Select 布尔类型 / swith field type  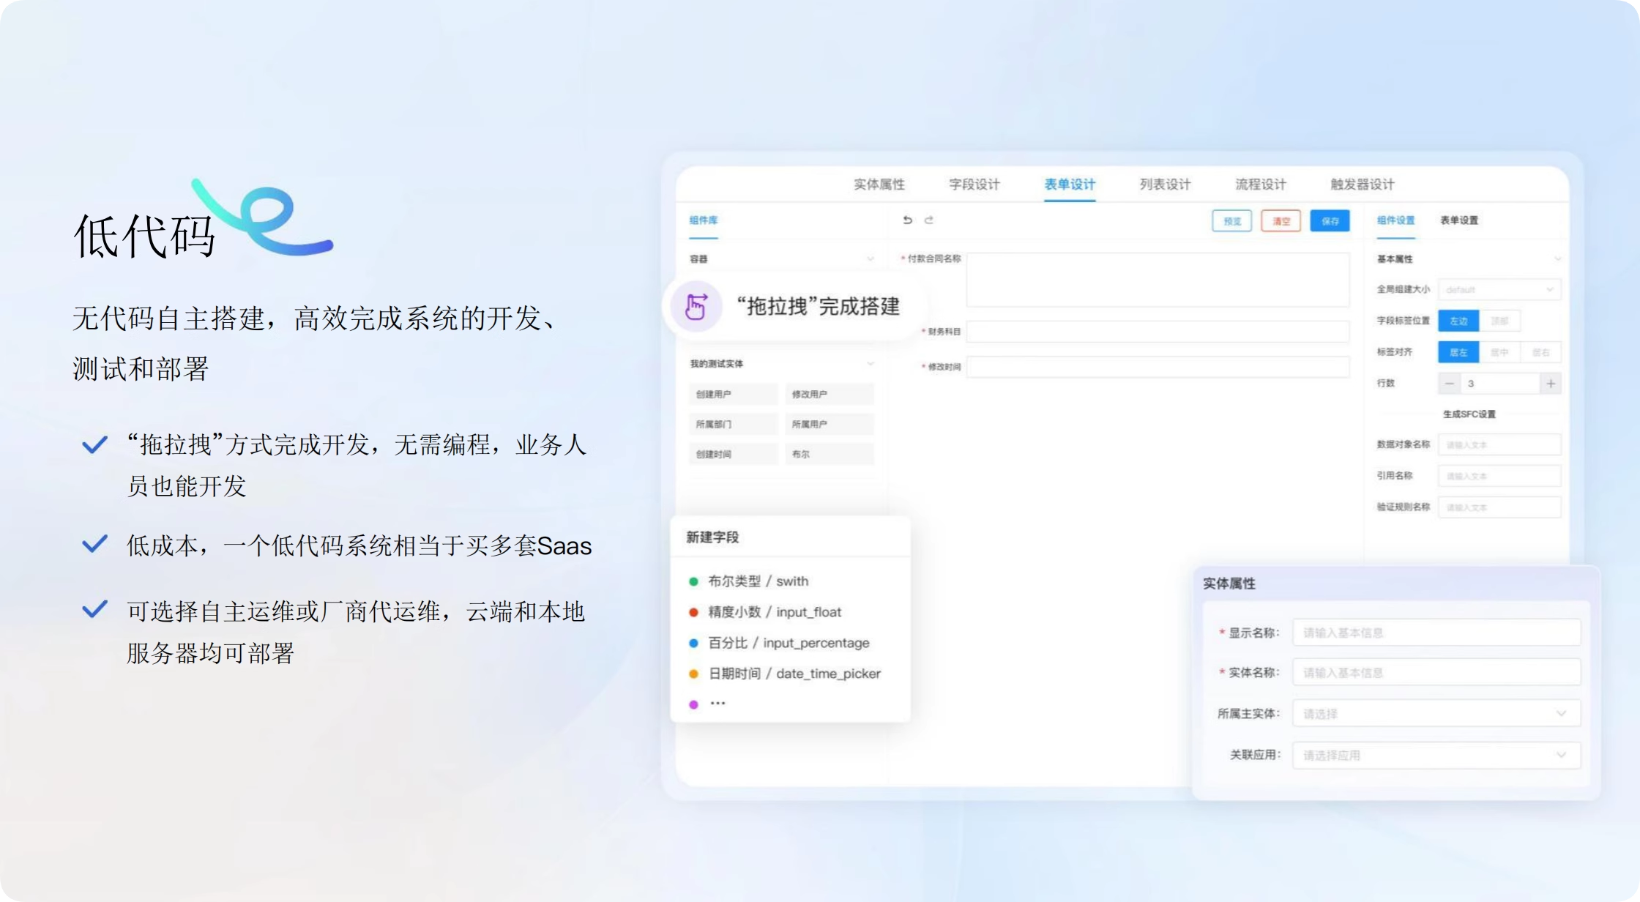click(758, 581)
